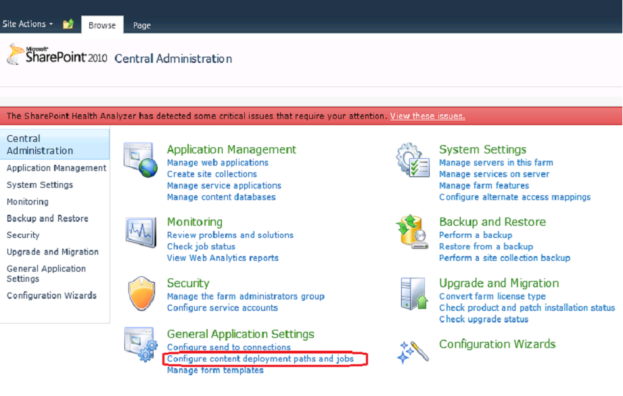
Task: Open Manage web applications
Action: (219, 162)
